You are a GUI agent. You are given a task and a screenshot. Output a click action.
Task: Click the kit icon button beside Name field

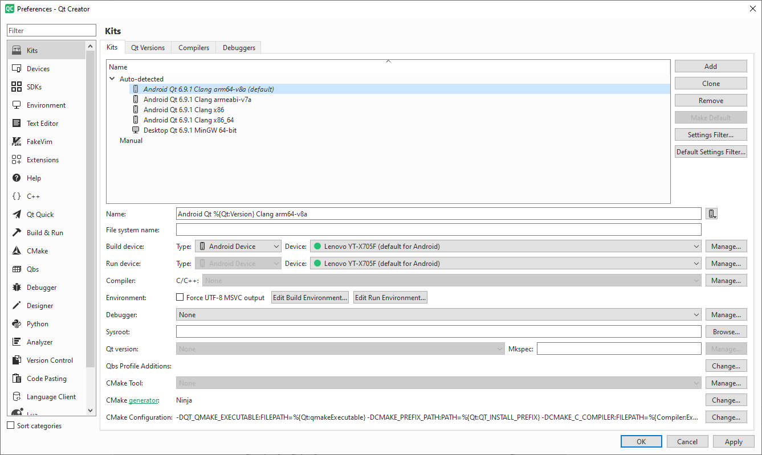(x=711, y=214)
